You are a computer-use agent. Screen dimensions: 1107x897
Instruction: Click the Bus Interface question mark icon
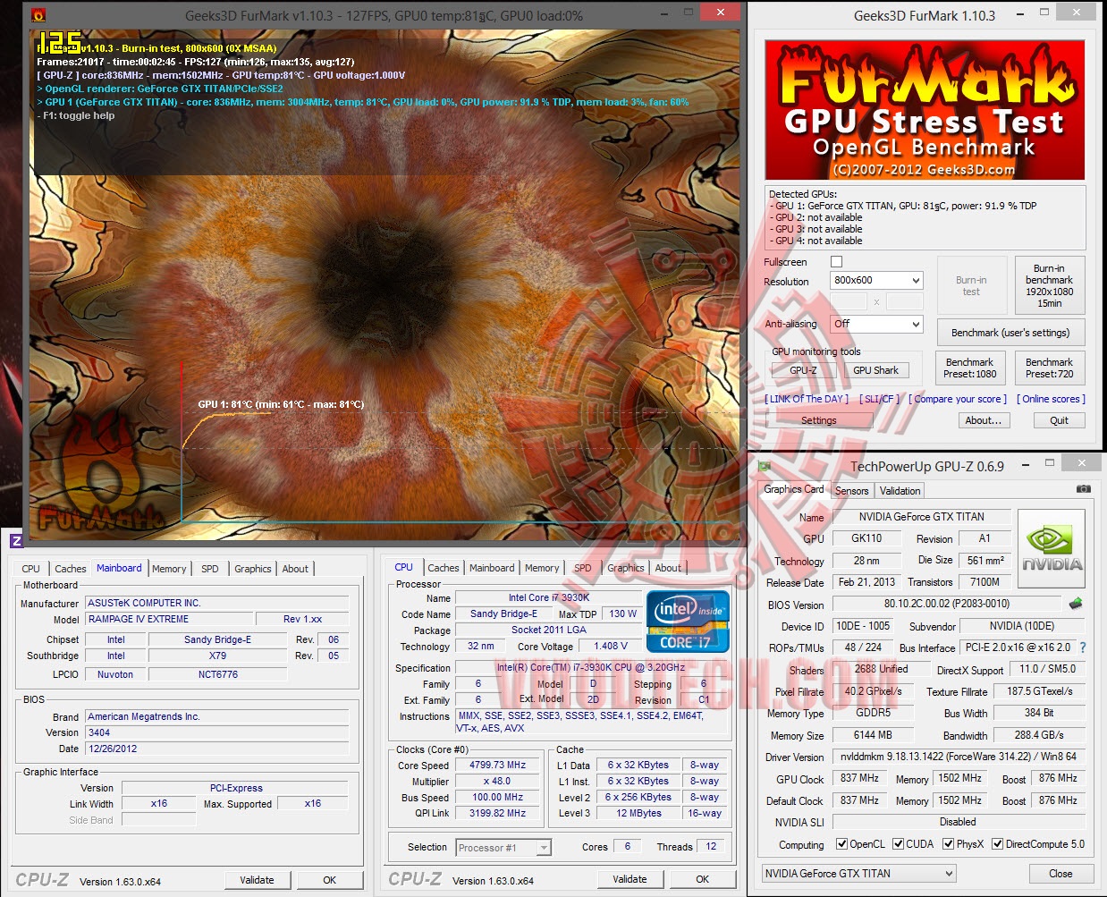[x=1083, y=647]
